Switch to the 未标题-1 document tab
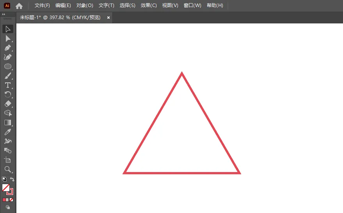The image size is (343, 213). 60,18
